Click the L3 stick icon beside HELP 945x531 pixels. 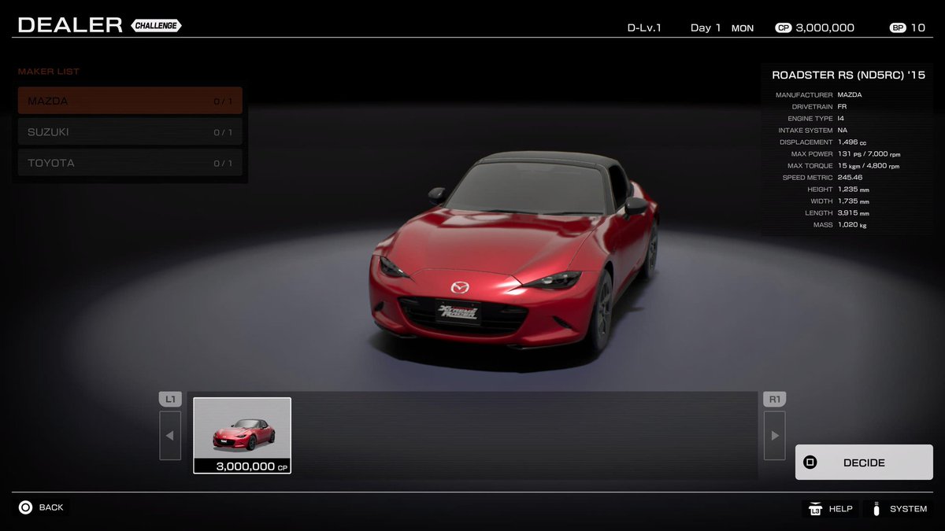pyautogui.click(x=814, y=509)
